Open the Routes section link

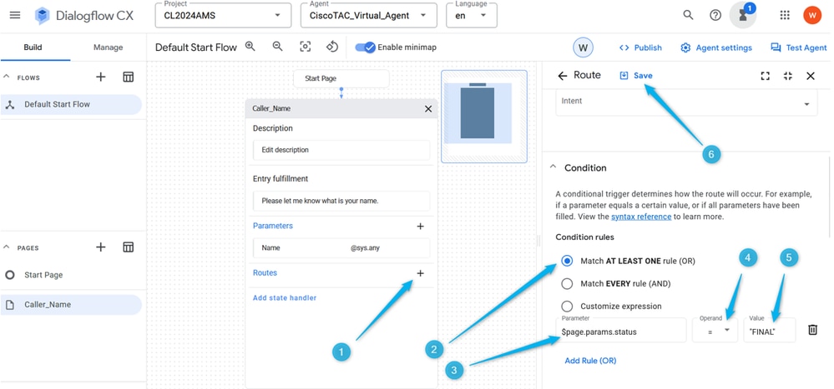[265, 272]
